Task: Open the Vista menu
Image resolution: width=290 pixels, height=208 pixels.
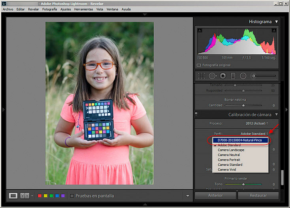Action: pyautogui.click(x=100, y=9)
